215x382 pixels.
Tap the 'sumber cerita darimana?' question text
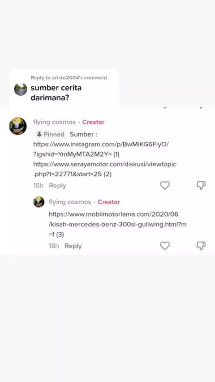coord(56,93)
